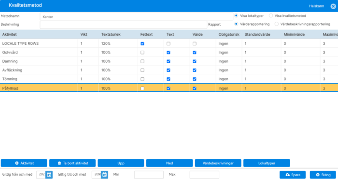Viewport: 338px width, 181px height.
Task: Move selected activity Ned
Action: coord(169,163)
